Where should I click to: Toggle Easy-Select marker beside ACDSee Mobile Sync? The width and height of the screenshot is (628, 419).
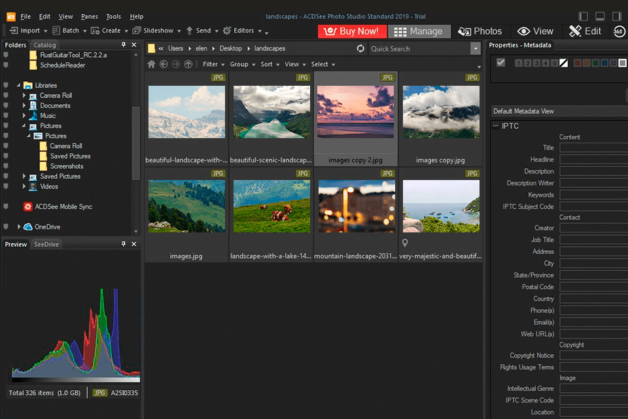tap(6, 206)
